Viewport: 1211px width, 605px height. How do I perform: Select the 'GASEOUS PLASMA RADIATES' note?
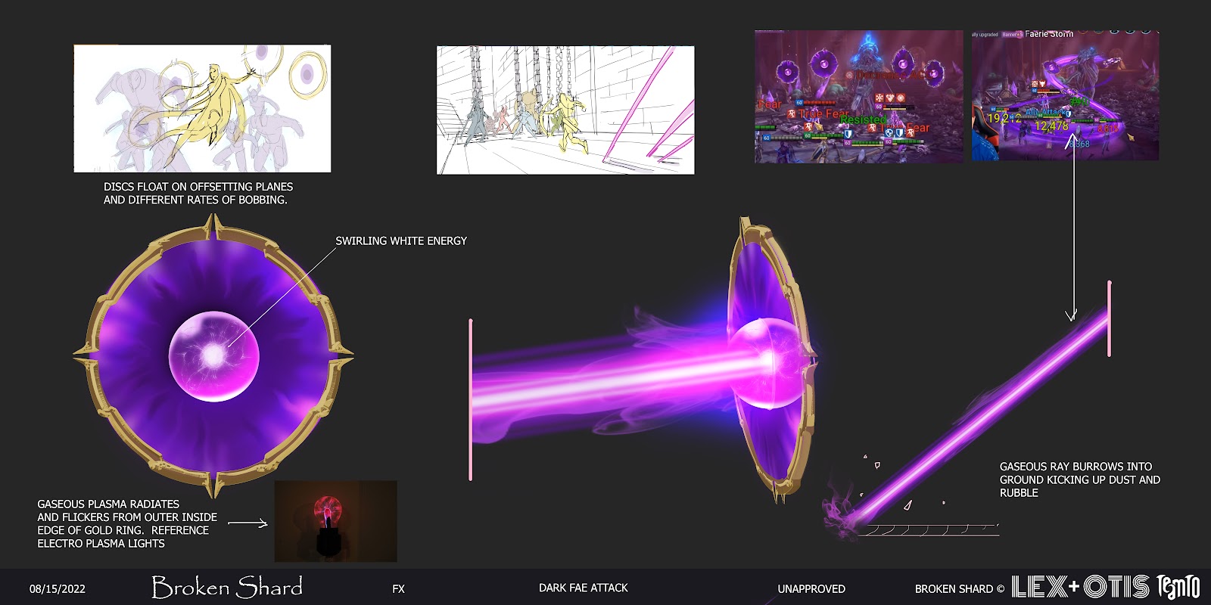click(x=127, y=523)
